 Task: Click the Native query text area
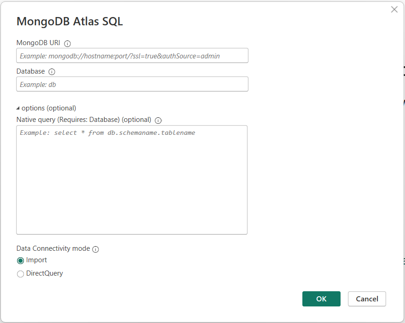[132, 179]
